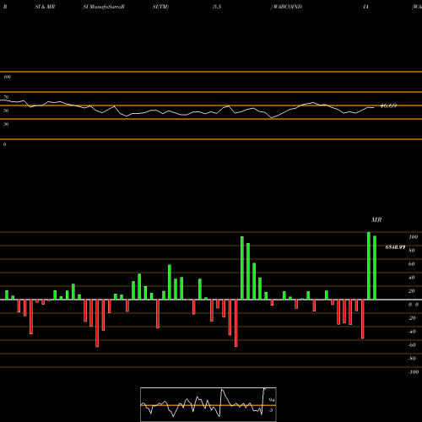Click the MR axis label -80

(412, 359)
